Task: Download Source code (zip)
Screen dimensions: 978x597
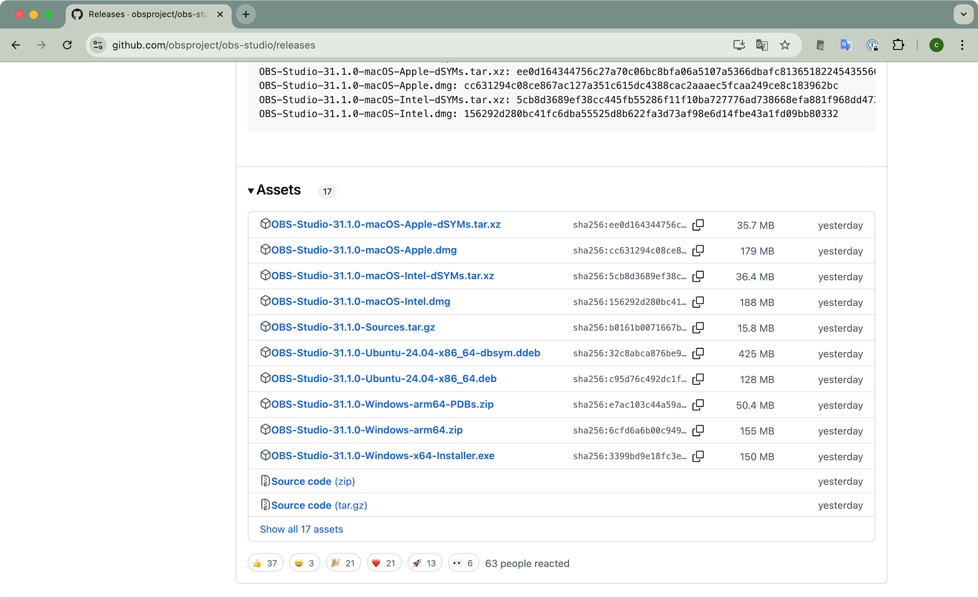Action: coord(313,481)
